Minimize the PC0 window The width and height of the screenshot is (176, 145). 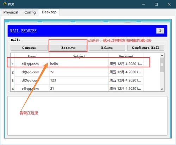click(x=143, y=4)
